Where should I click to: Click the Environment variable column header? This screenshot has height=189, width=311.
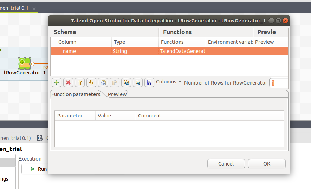[x=230, y=42]
